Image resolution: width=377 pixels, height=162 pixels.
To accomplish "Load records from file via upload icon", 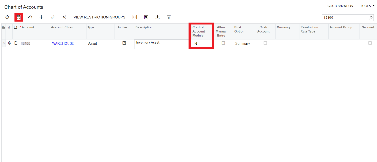I will (x=157, y=17).
